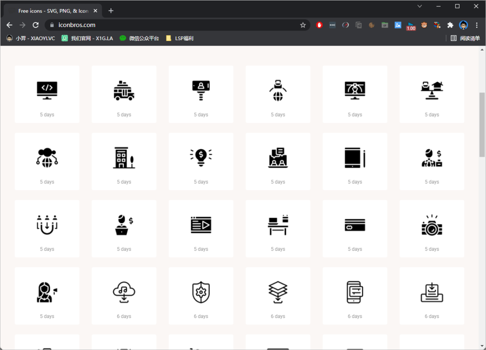The height and width of the screenshot is (350, 486).
Task: Open the code monitor icon card
Action: pos(47,94)
